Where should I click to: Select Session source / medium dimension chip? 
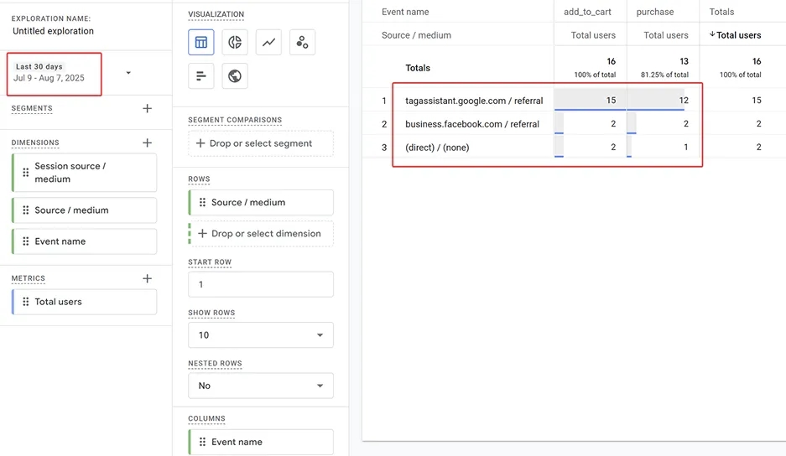click(84, 173)
